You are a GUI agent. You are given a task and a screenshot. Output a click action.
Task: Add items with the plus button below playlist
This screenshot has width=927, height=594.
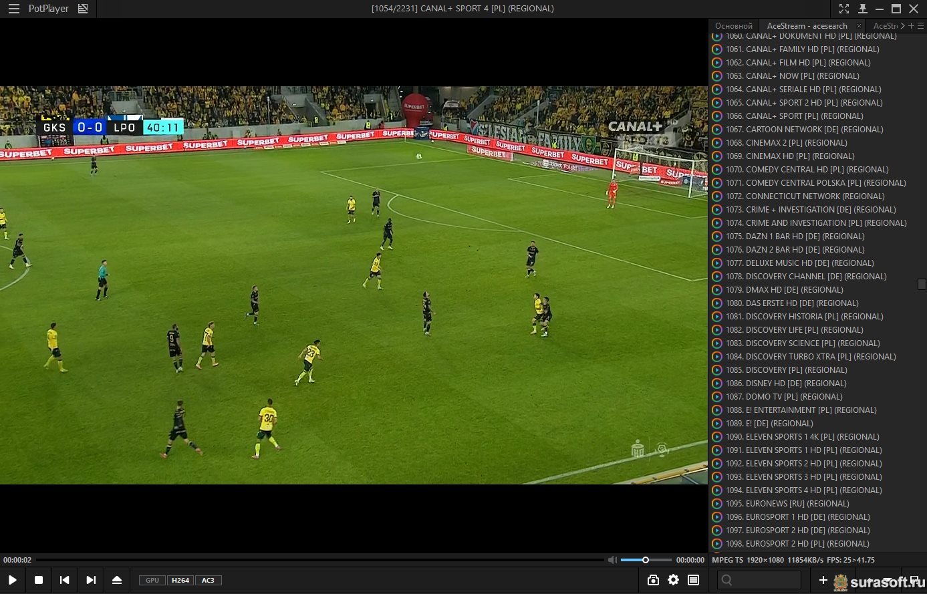(x=823, y=580)
